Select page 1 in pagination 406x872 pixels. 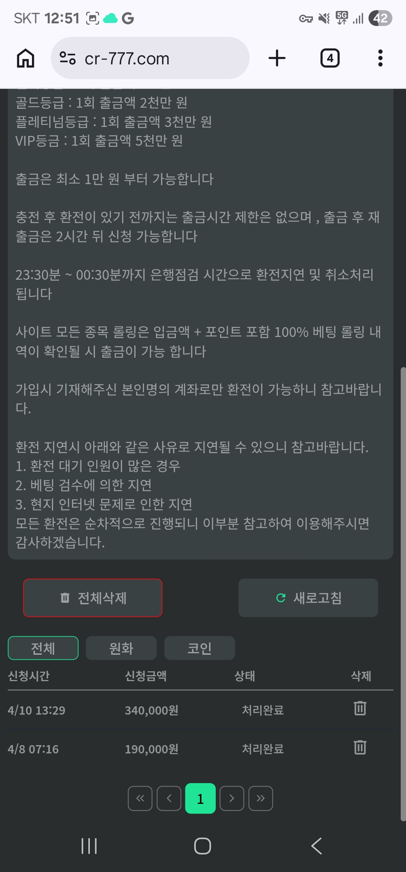[x=200, y=798]
